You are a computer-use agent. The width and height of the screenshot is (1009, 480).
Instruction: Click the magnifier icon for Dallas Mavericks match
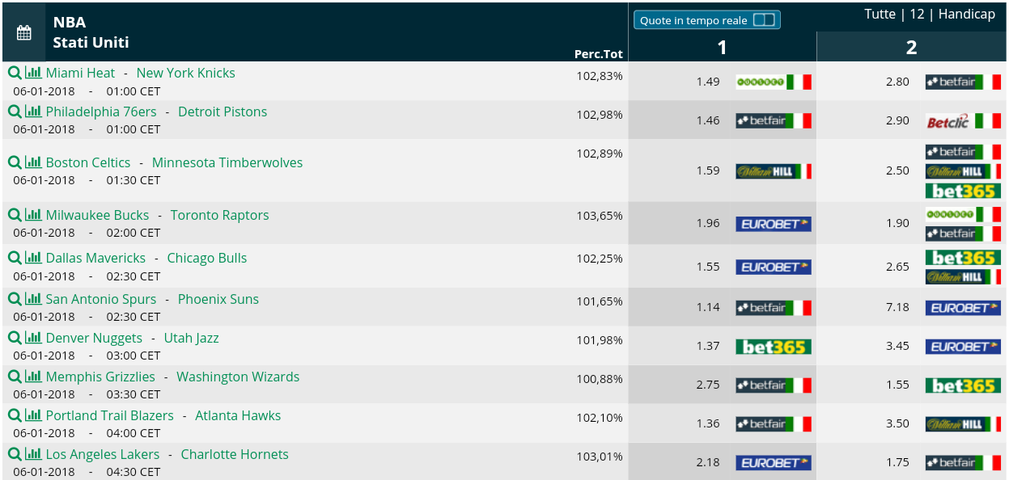(x=14, y=257)
